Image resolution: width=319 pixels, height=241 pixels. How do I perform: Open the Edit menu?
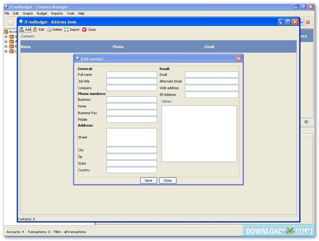click(x=16, y=13)
